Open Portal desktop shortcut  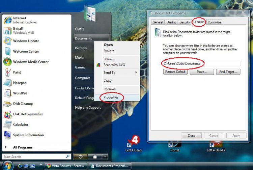coord(175,146)
